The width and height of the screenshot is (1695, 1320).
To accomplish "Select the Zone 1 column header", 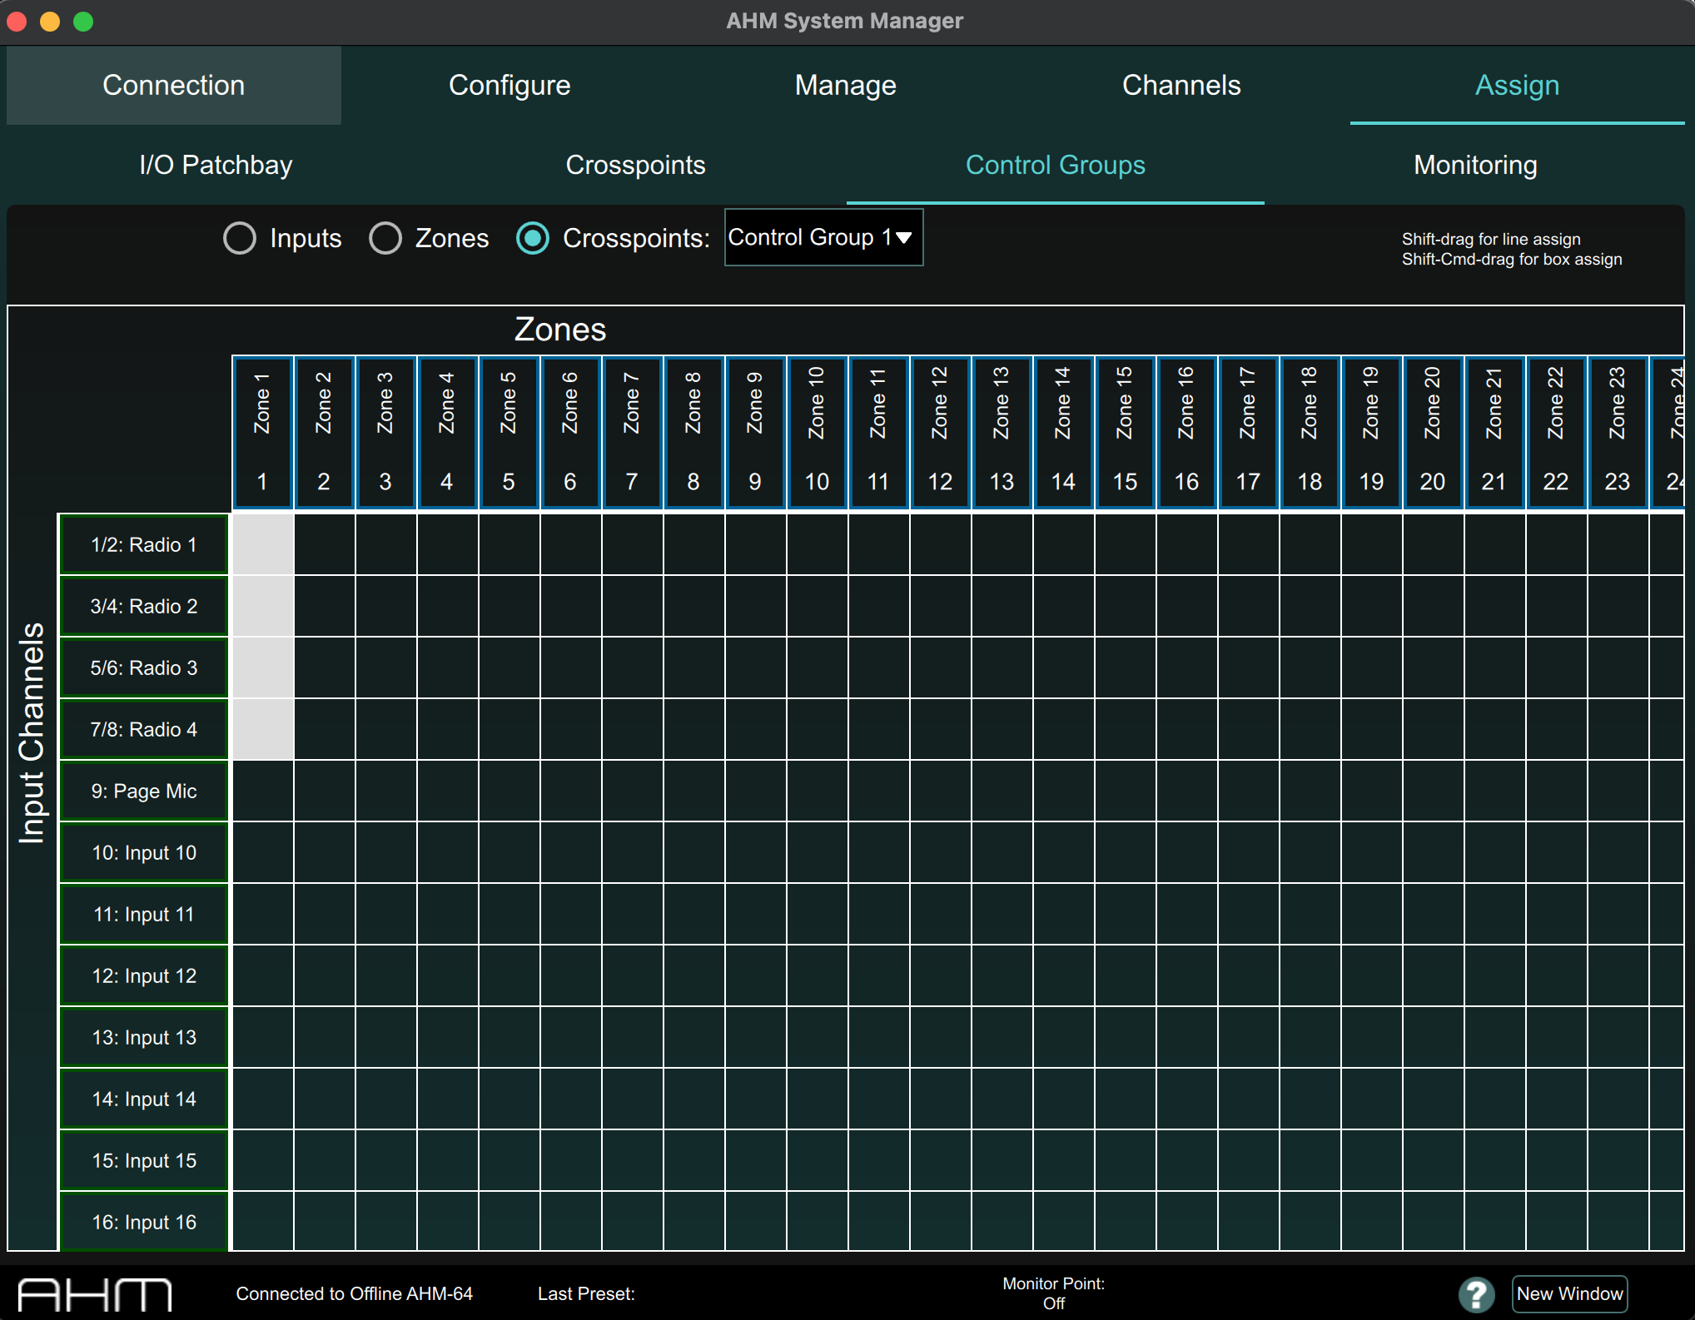I will click(262, 433).
